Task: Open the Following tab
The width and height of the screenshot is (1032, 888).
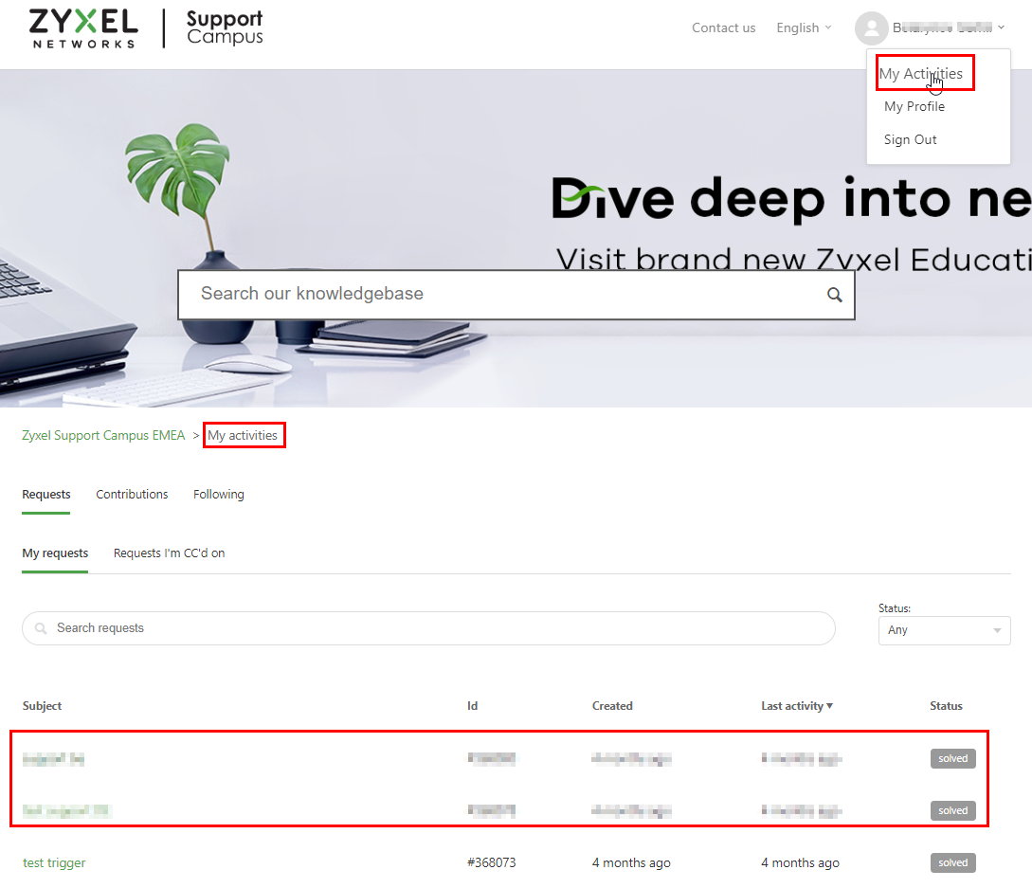Action: tap(219, 495)
